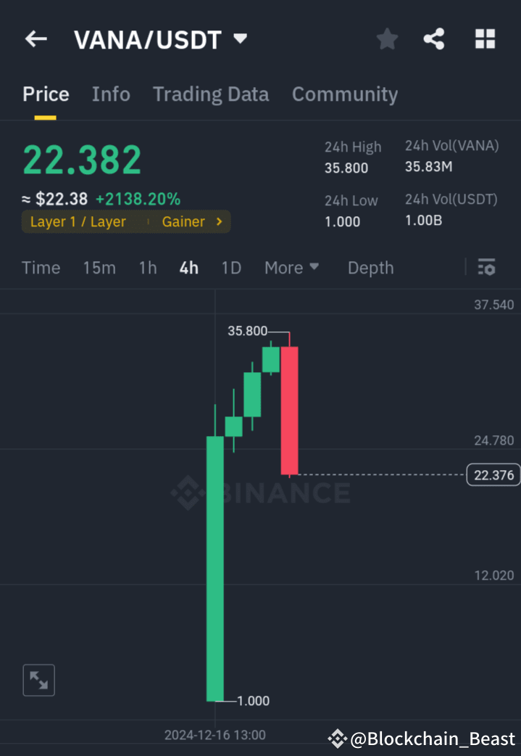Click the Depth view option
The width and height of the screenshot is (521, 756).
[x=370, y=267]
